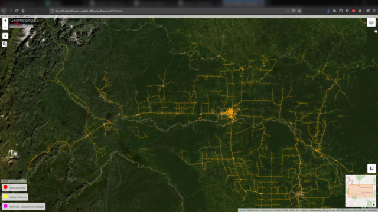Open the browser home page
This screenshot has height=212, width=378.
coord(23,11)
